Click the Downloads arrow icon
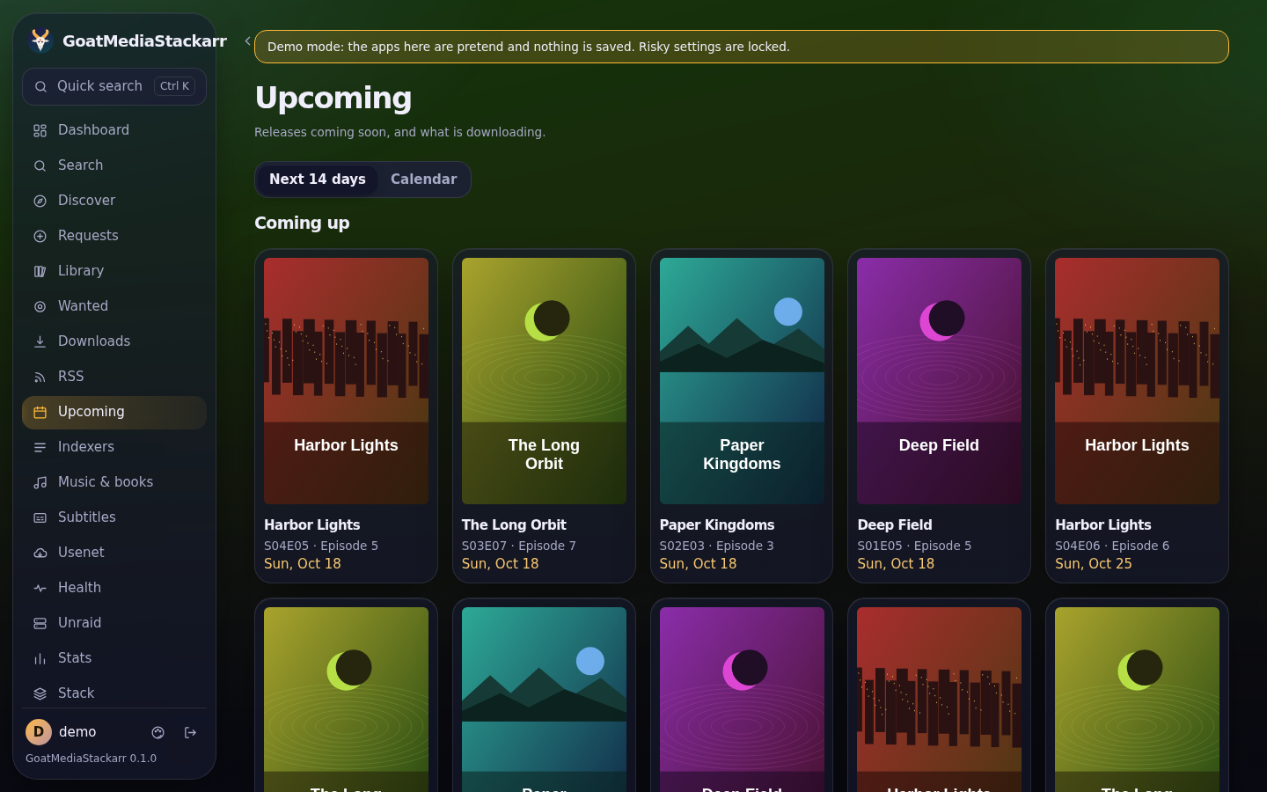This screenshot has width=1267, height=792. [x=40, y=341]
